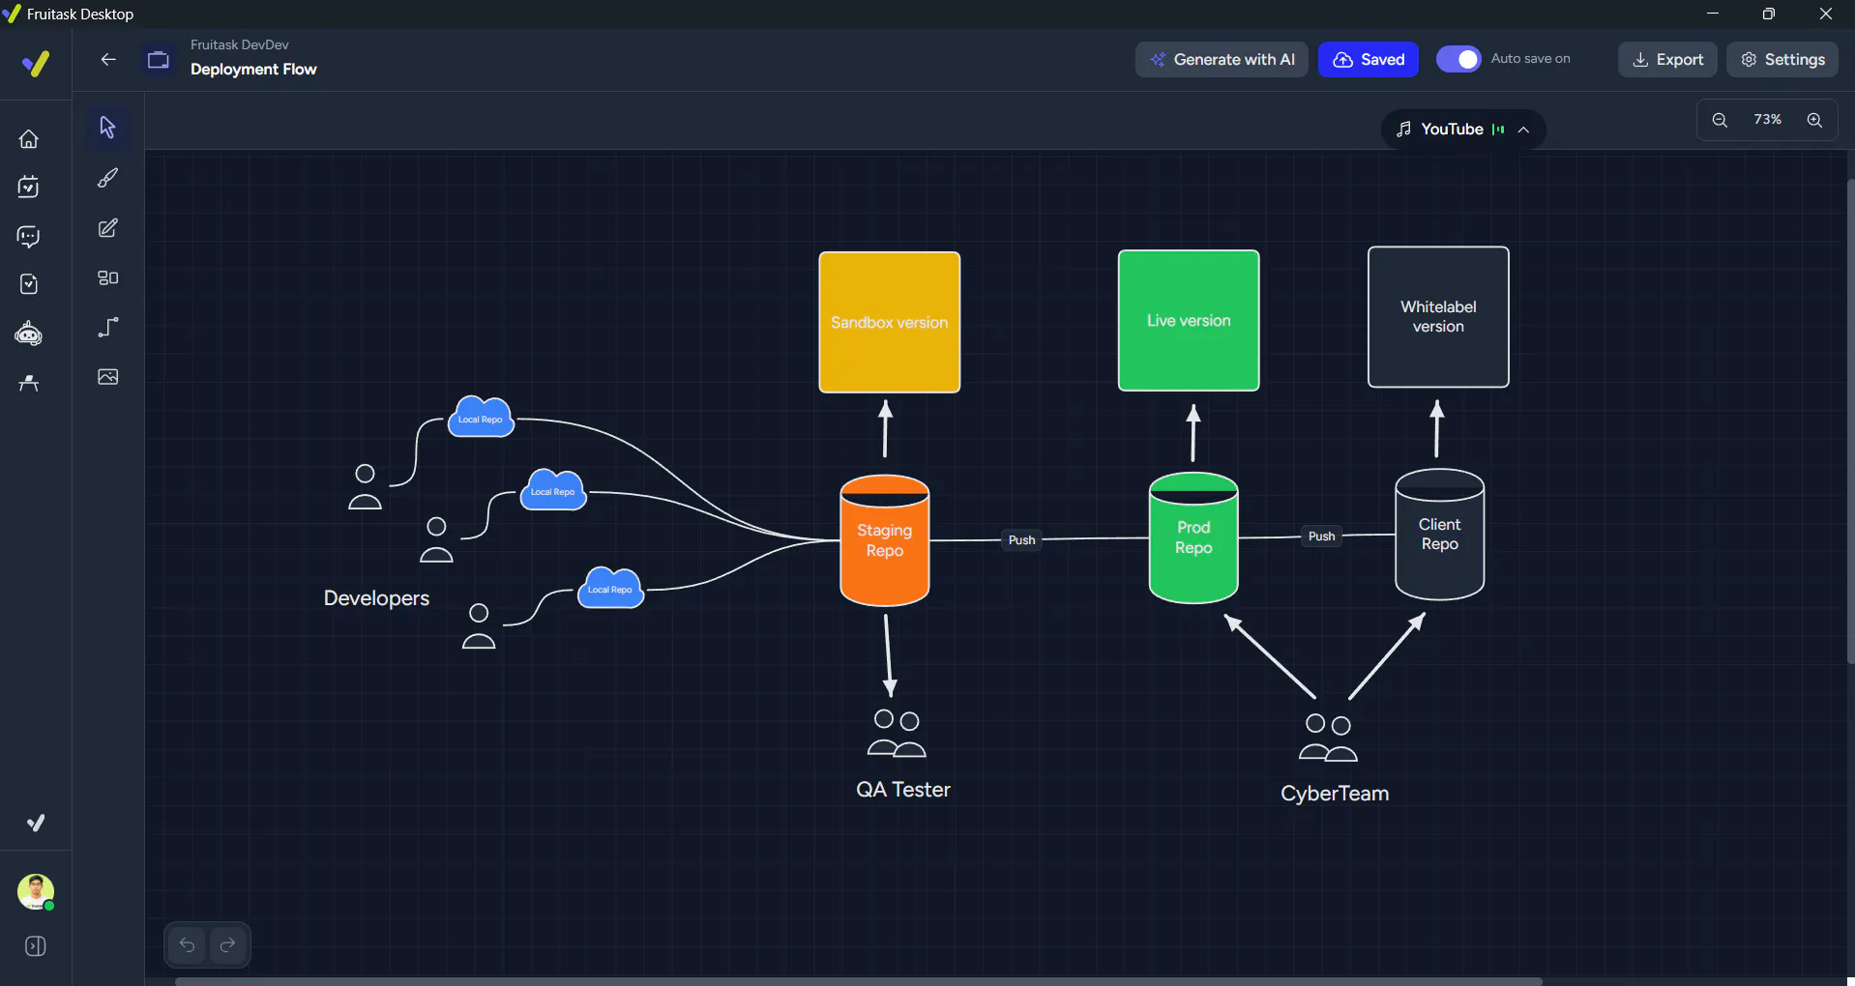Go to Home in sidebar

pyautogui.click(x=29, y=139)
